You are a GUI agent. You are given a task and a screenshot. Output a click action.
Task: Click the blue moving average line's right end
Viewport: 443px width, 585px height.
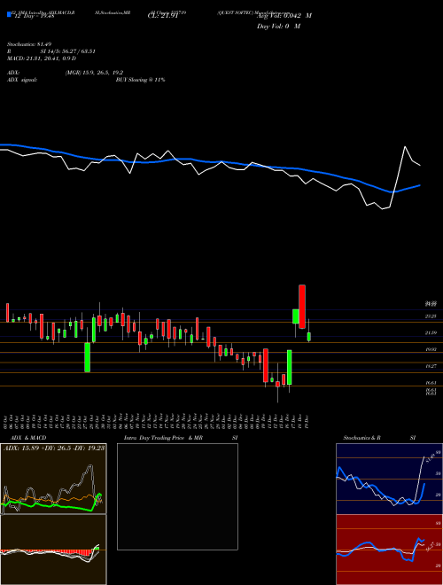tap(420, 185)
